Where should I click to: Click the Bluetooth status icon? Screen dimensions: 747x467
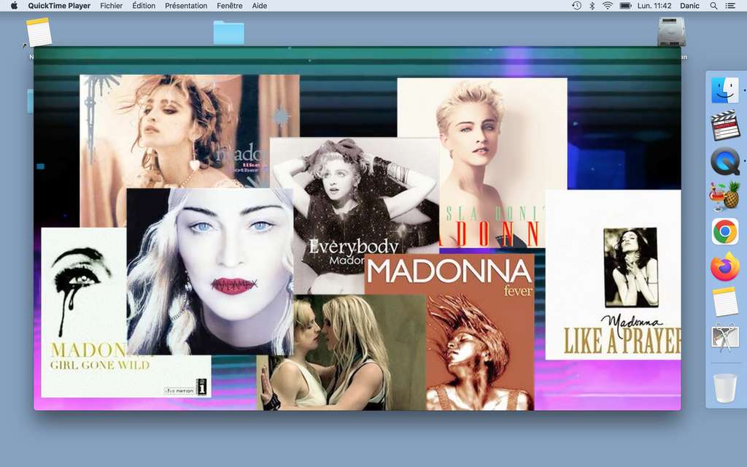pyautogui.click(x=592, y=6)
